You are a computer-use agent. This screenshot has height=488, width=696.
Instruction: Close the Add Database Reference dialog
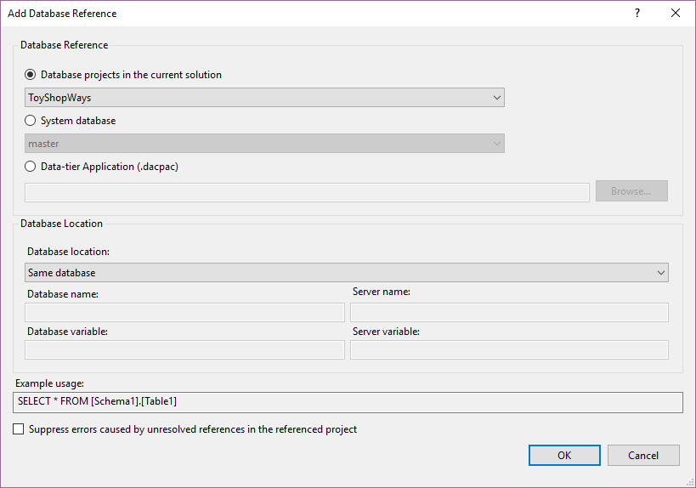click(x=676, y=14)
